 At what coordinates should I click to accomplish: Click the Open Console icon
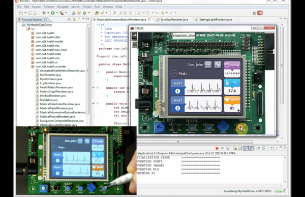click(272, 148)
